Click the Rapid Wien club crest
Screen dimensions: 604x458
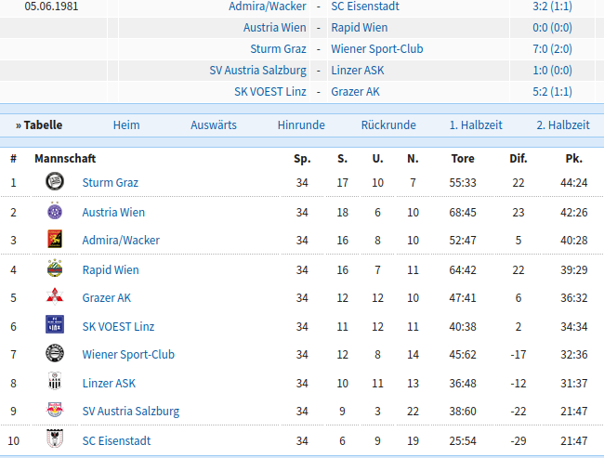(x=55, y=268)
